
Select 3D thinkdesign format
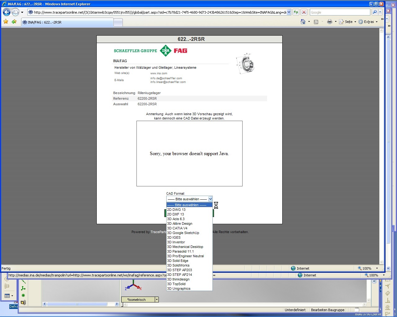[x=190, y=279]
